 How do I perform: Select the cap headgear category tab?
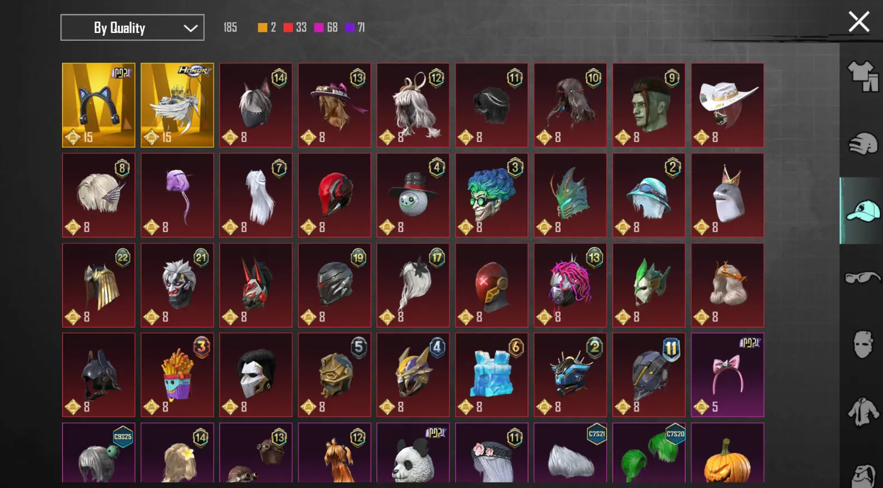(x=862, y=211)
